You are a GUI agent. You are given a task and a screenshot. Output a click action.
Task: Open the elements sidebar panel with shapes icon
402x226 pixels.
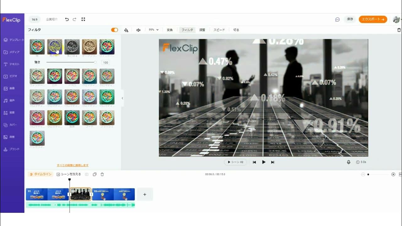[9, 113]
